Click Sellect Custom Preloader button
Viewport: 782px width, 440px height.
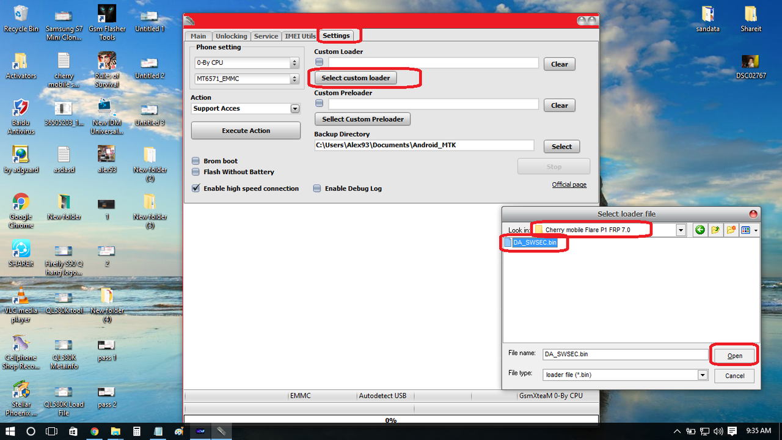(363, 119)
